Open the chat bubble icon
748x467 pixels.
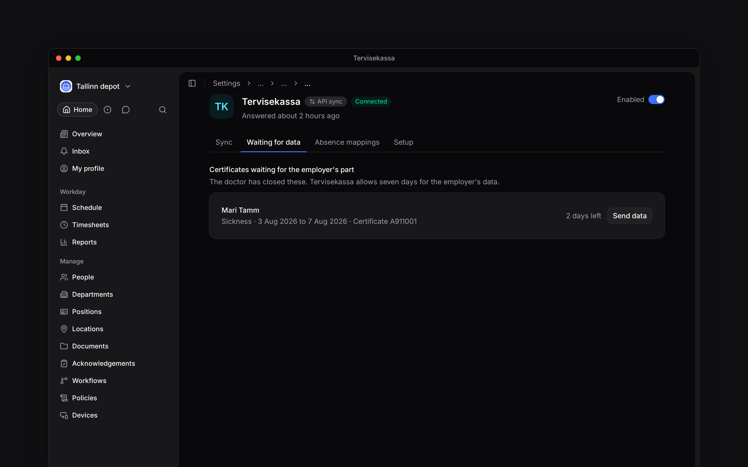126,110
